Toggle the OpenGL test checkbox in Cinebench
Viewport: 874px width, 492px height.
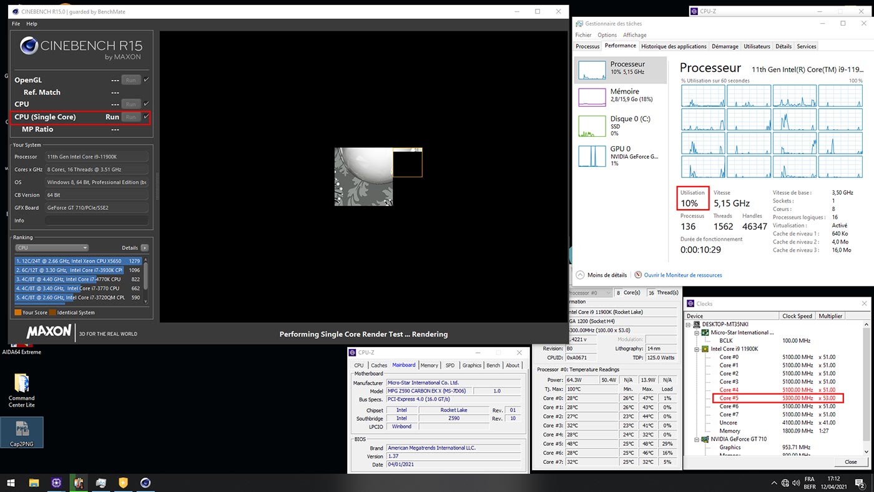coord(146,80)
